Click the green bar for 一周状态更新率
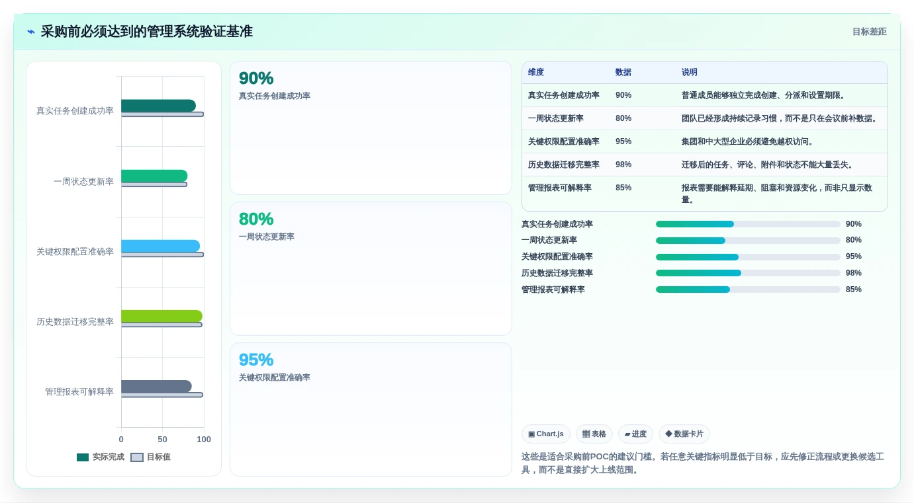The height and width of the screenshot is (503, 914). [154, 176]
